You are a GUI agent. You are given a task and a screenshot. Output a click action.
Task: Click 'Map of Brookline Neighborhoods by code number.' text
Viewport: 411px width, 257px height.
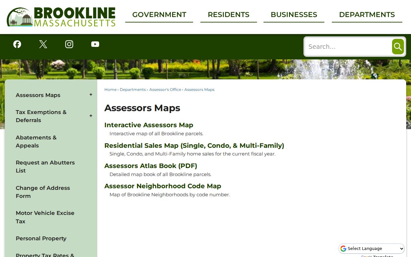(170, 195)
